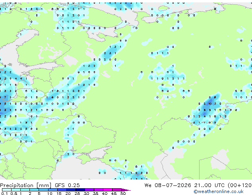Click the weatheronline.co.uk copyright link
252x195 pixels.
[x=219, y=191]
